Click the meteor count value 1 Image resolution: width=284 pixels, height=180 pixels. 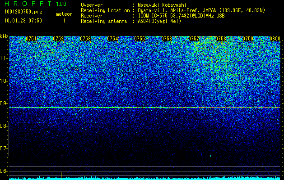tap(64, 21)
